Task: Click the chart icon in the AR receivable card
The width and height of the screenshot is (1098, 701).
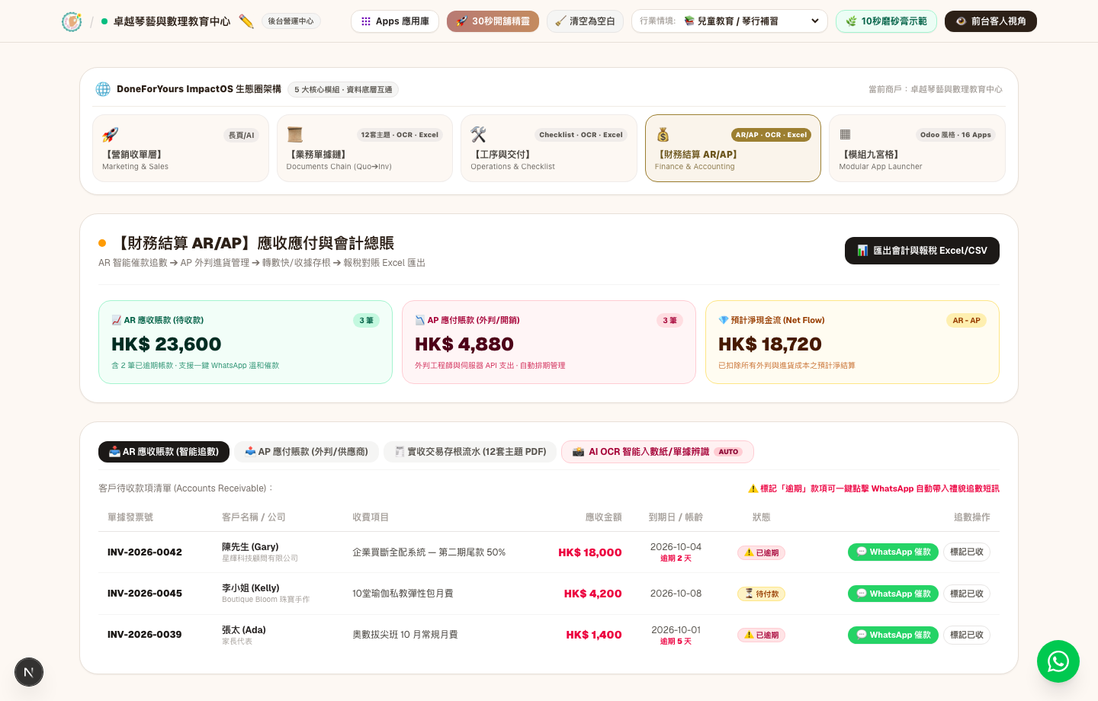Action: (x=117, y=321)
